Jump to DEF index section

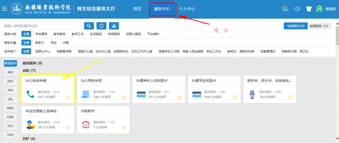[10, 81]
